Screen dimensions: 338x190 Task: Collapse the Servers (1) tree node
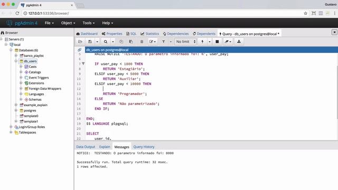2,39
